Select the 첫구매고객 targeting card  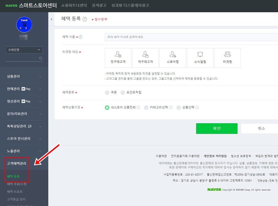pos(118,58)
